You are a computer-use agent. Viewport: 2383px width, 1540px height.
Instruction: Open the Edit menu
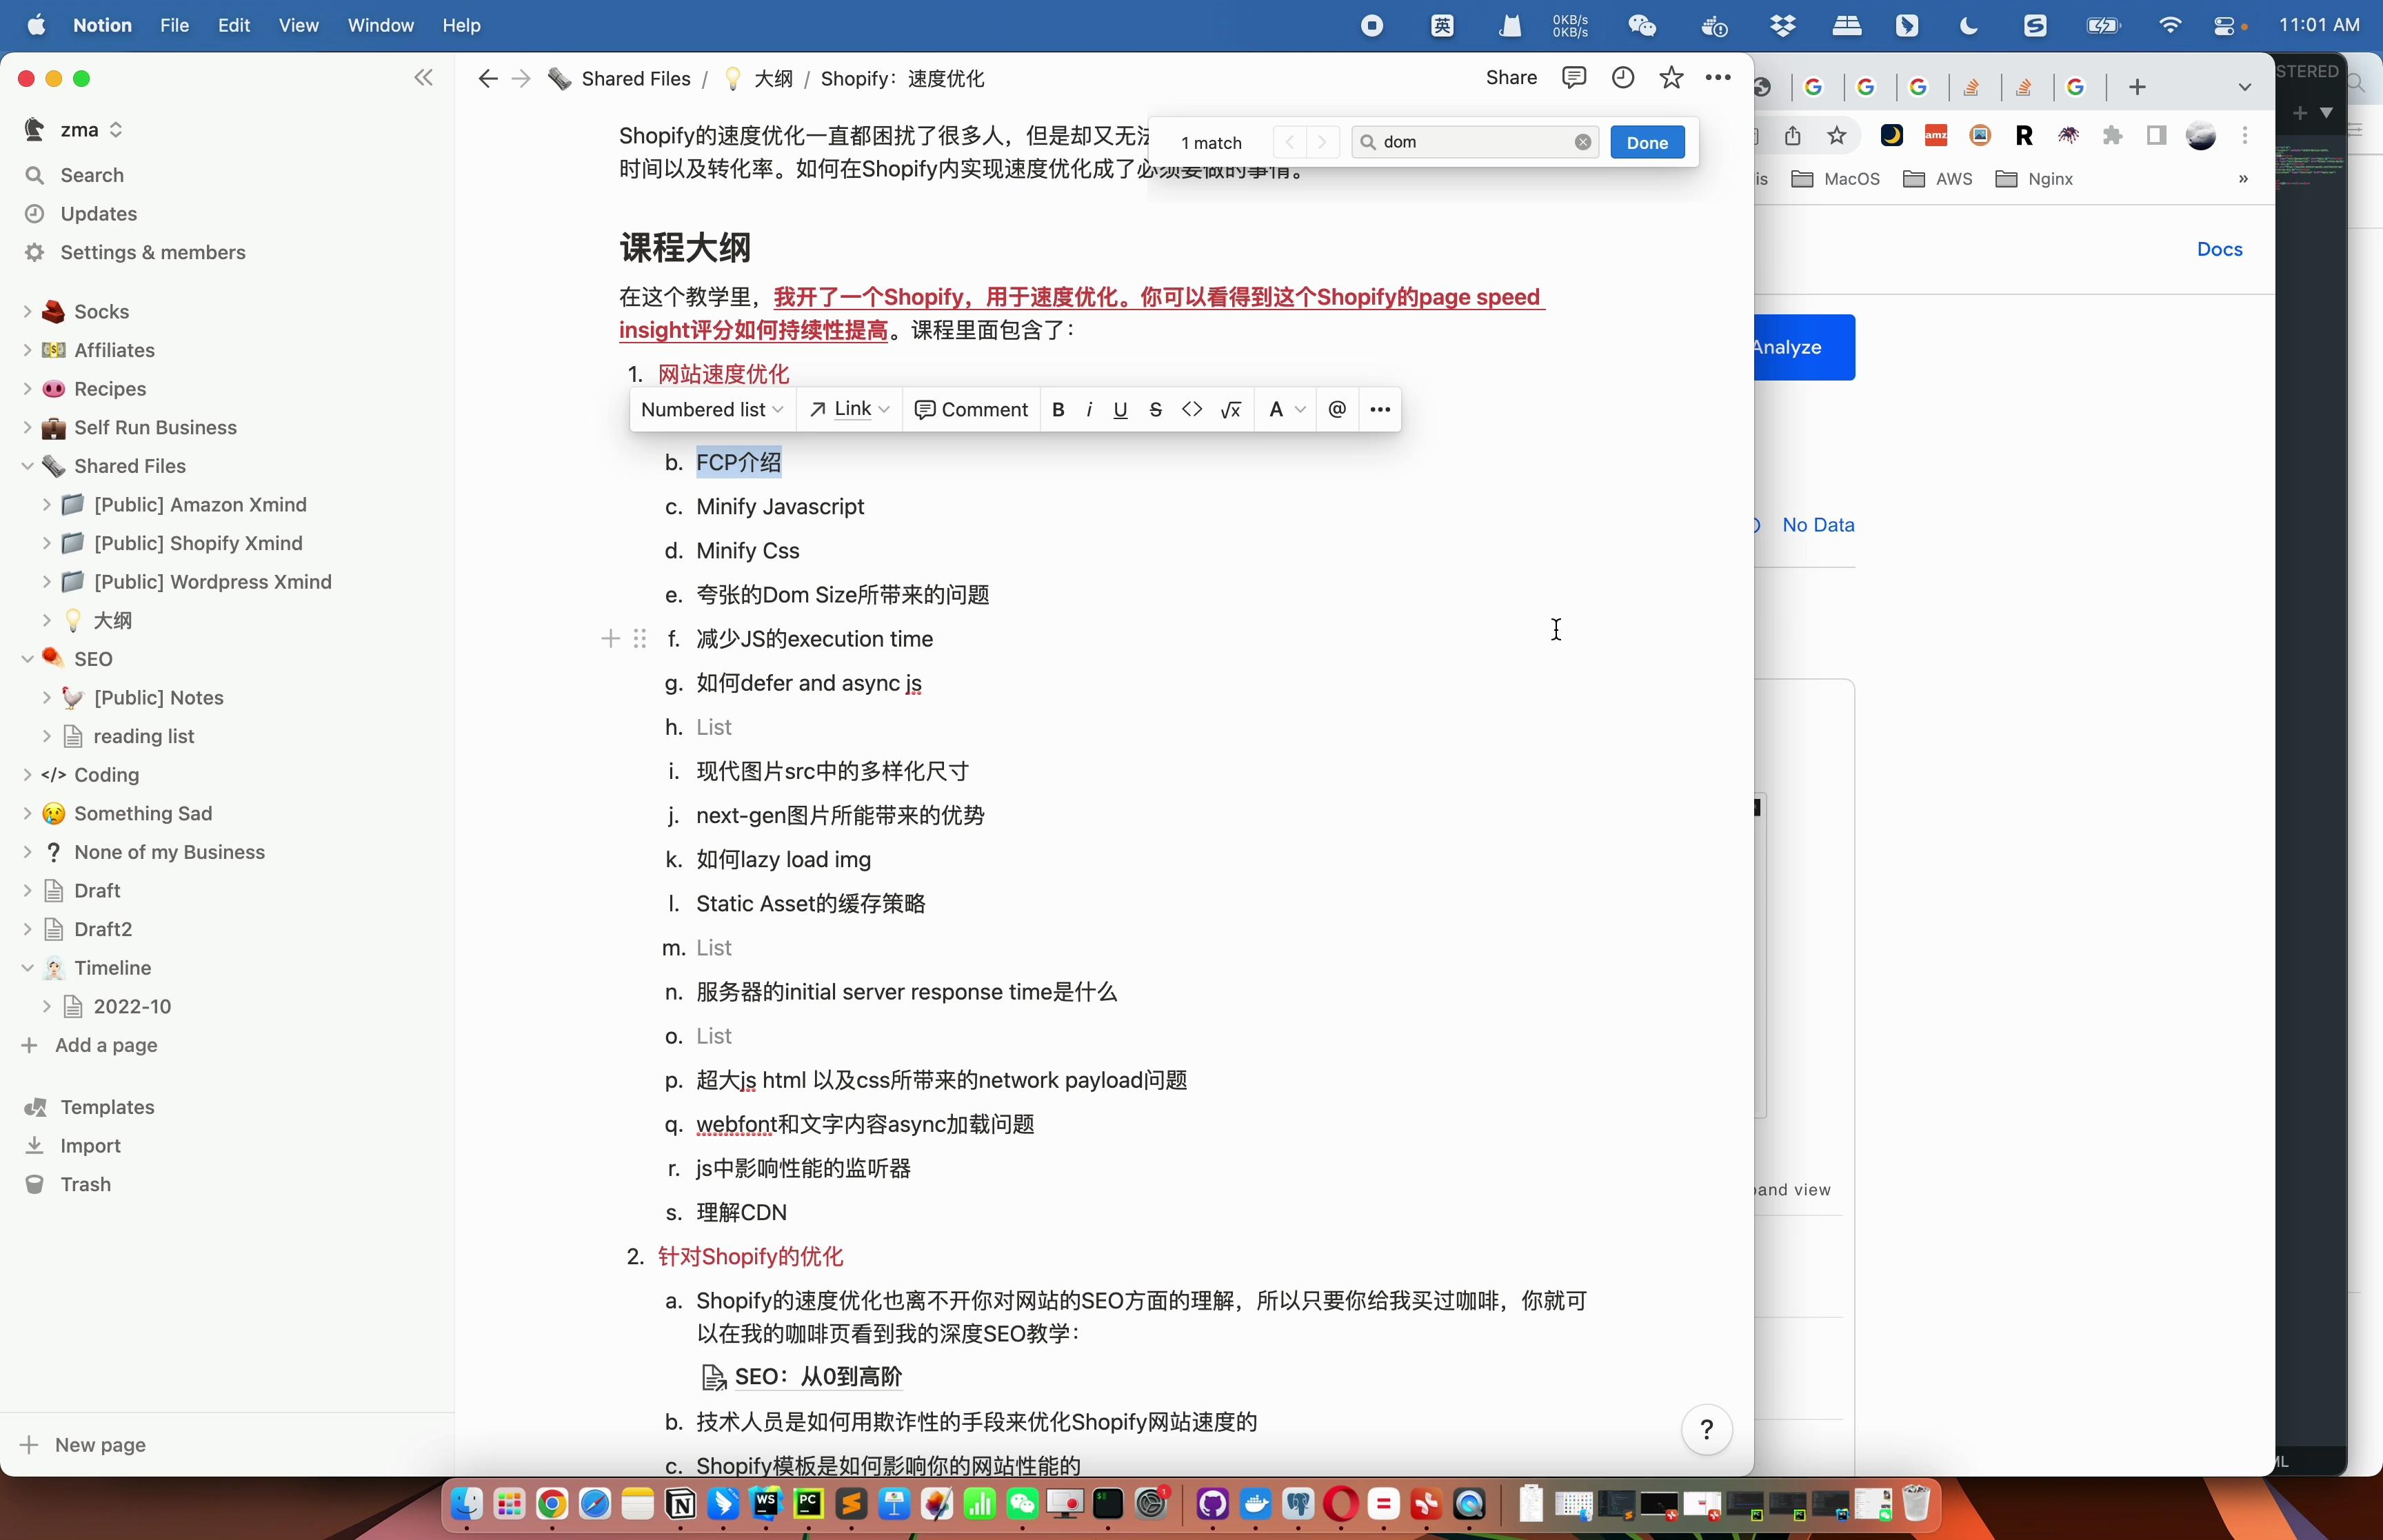point(234,25)
